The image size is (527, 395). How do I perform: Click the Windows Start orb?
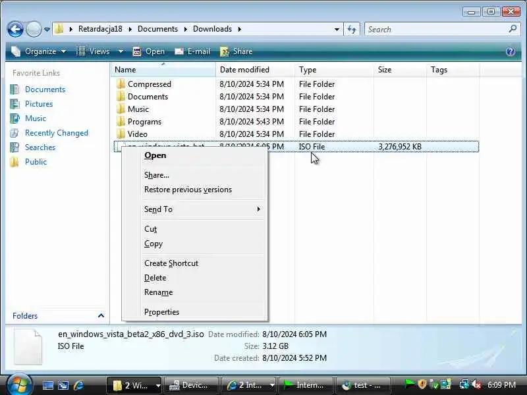click(19, 384)
